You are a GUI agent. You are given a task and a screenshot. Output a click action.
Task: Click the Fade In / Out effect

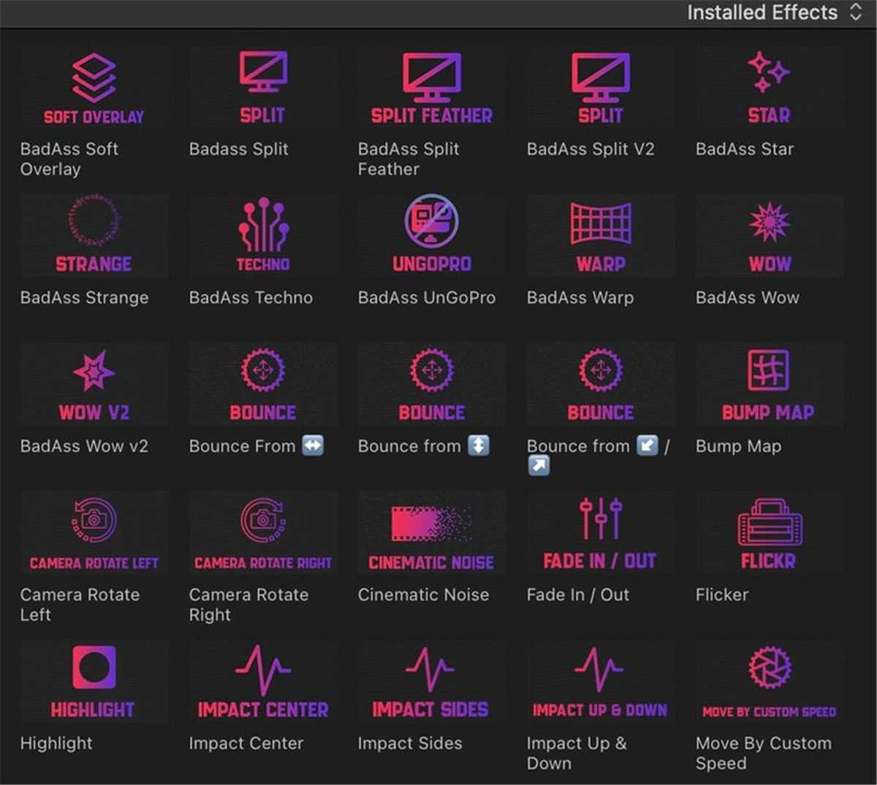(600, 532)
